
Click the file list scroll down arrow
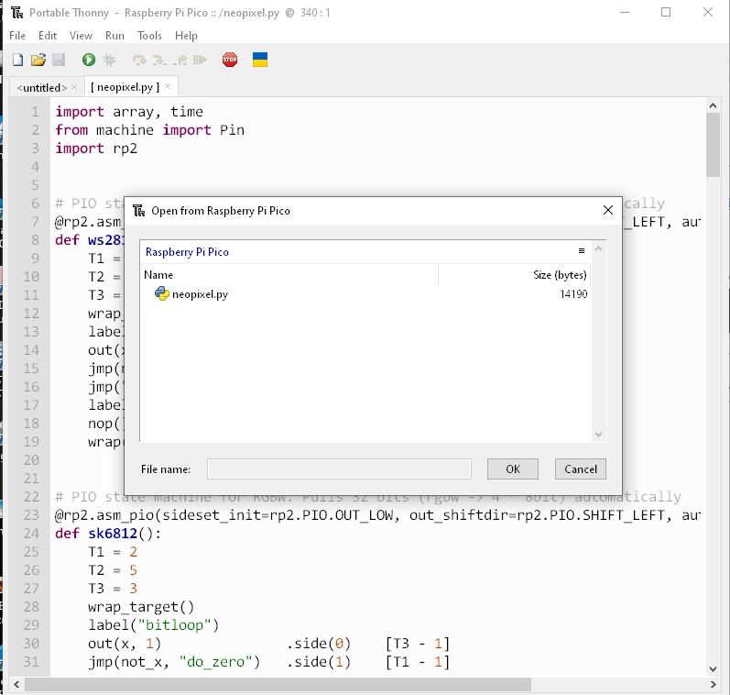point(599,435)
